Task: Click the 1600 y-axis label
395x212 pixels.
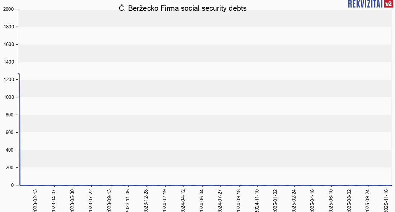Action: tap(8, 45)
